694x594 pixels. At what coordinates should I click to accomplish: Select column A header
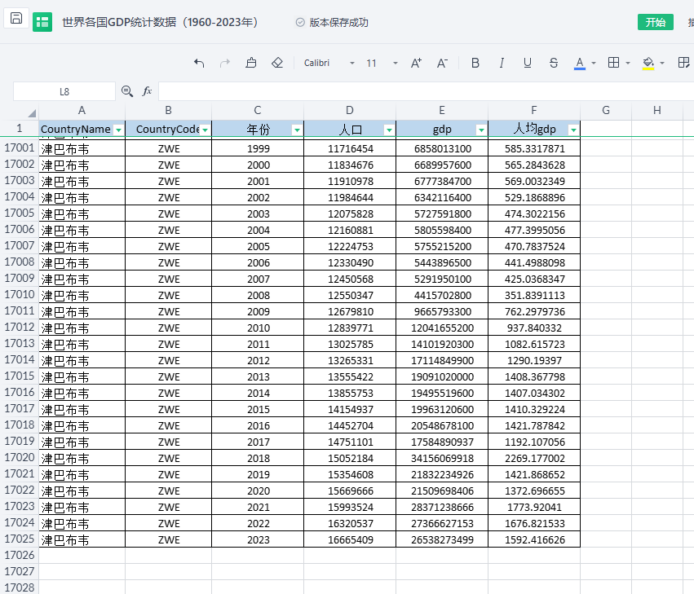click(82, 111)
